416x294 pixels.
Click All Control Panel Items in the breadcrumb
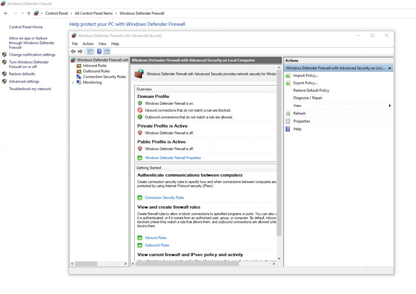pyautogui.click(x=93, y=13)
